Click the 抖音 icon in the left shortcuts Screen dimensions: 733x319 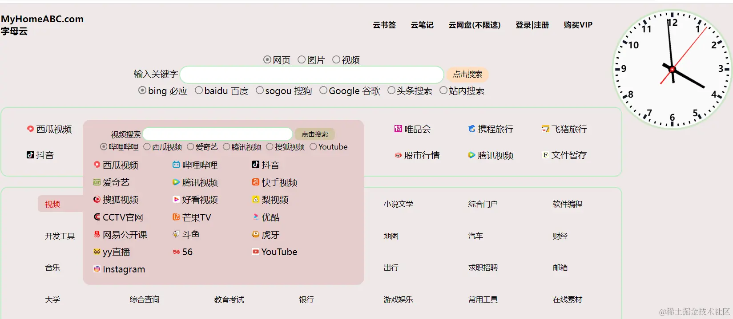pyautogui.click(x=30, y=155)
